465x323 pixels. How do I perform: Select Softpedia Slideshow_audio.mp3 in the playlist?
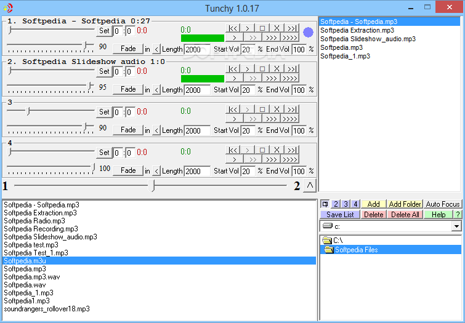(x=368, y=39)
